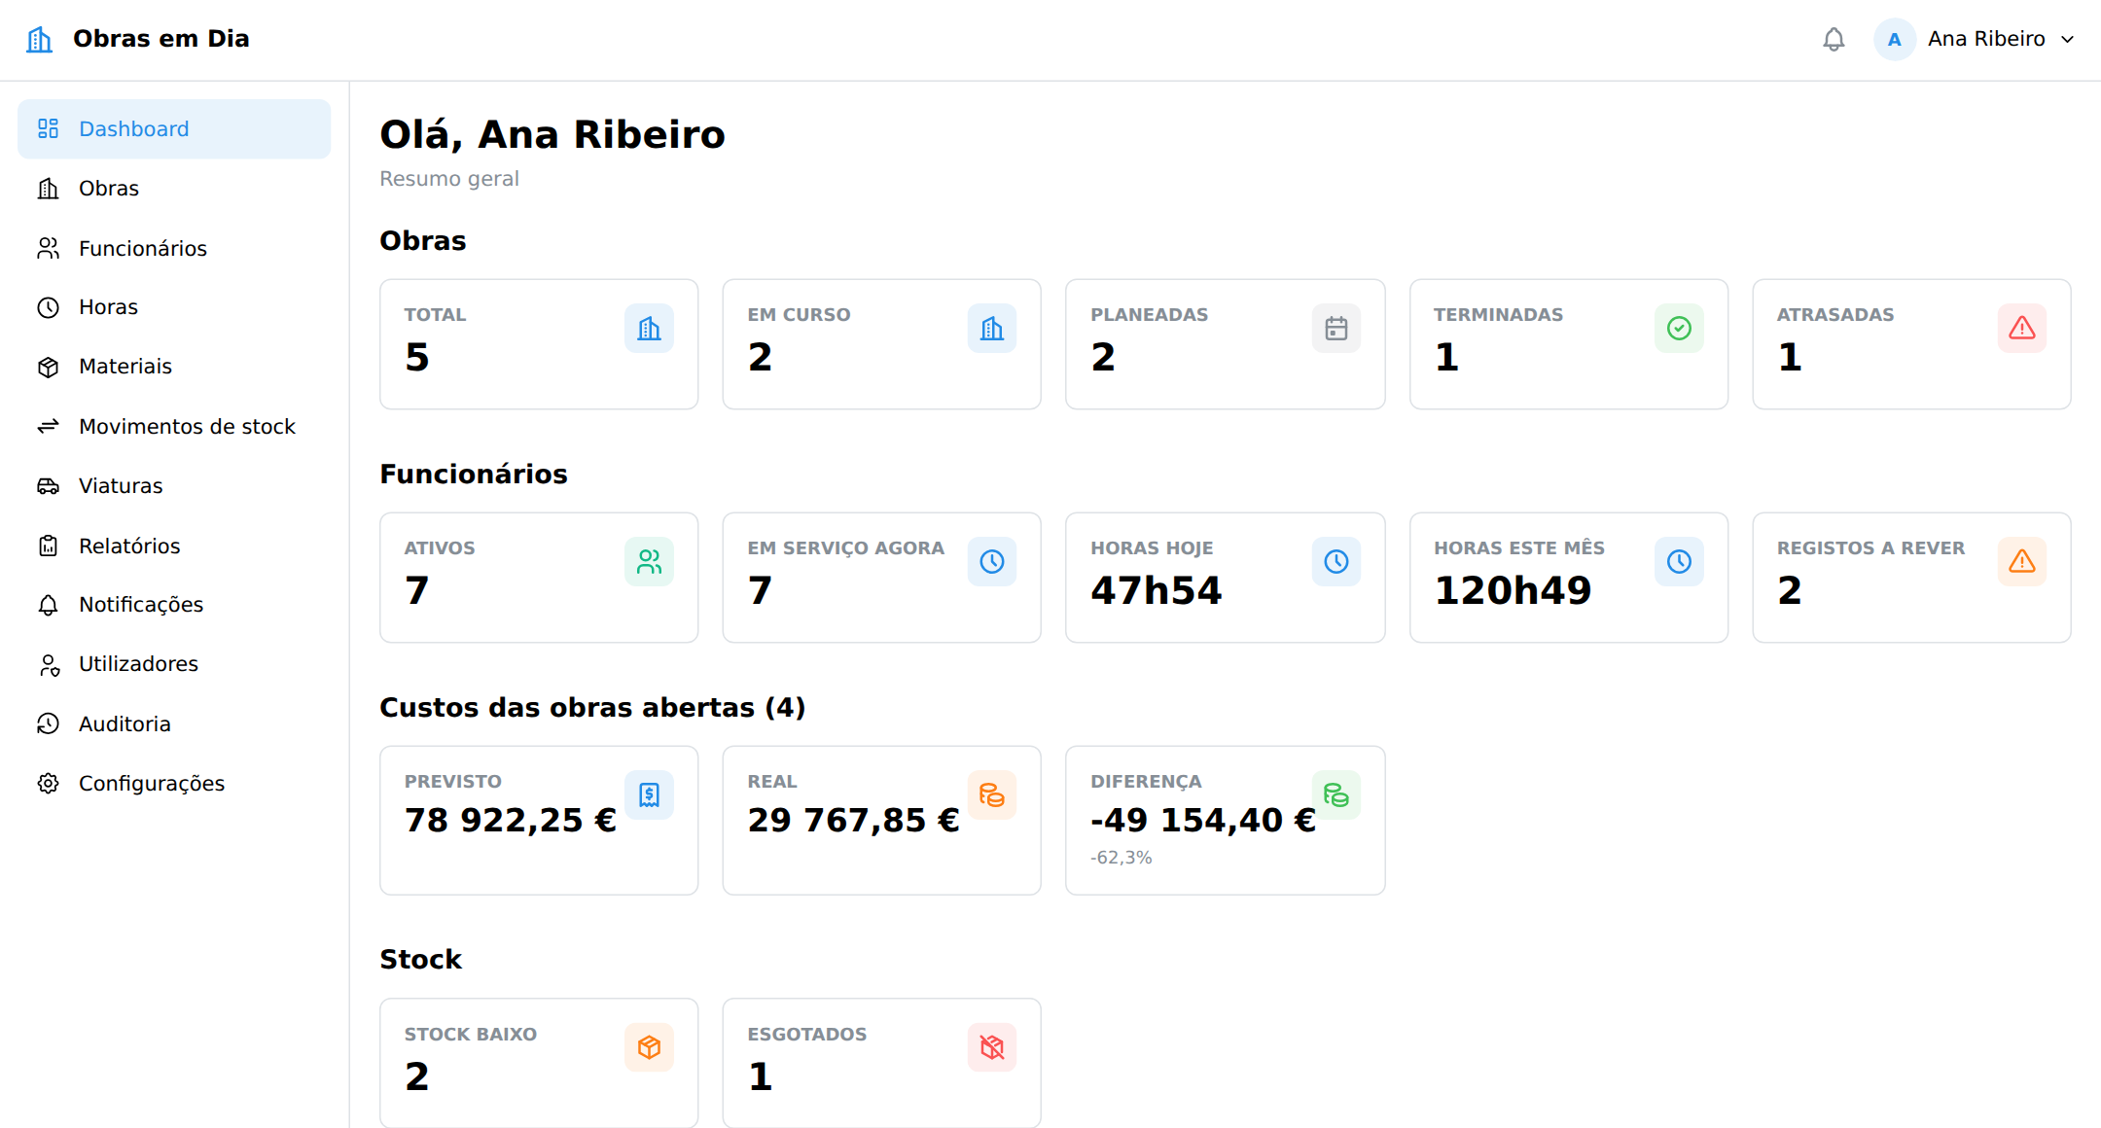
Task: Click the coins icon on Real card
Action: click(x=992, y=795)
